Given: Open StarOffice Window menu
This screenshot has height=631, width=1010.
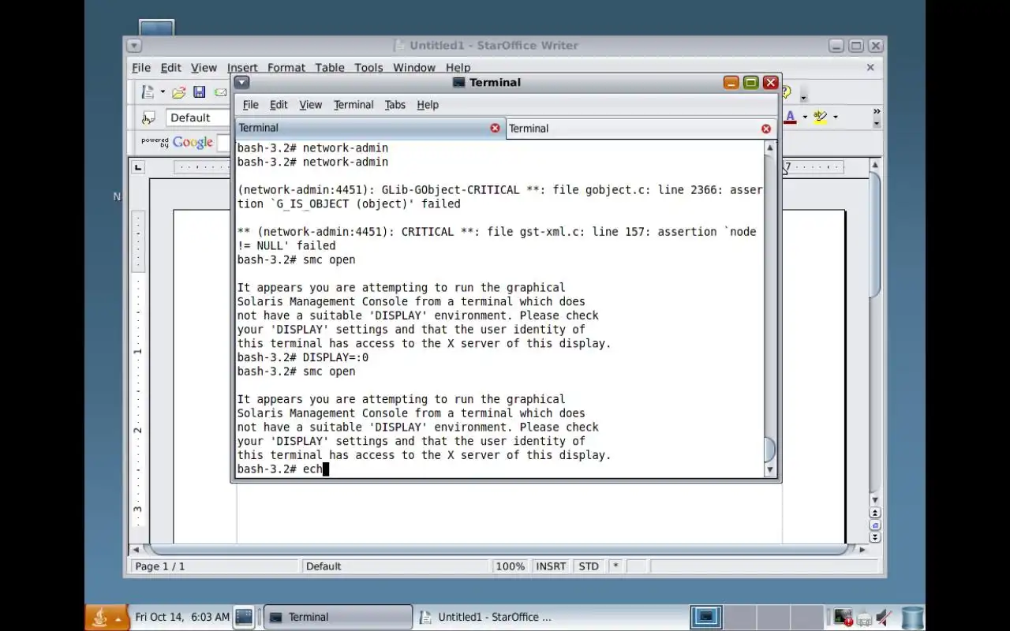Looking at the screenshot, I should click(414, 68).
